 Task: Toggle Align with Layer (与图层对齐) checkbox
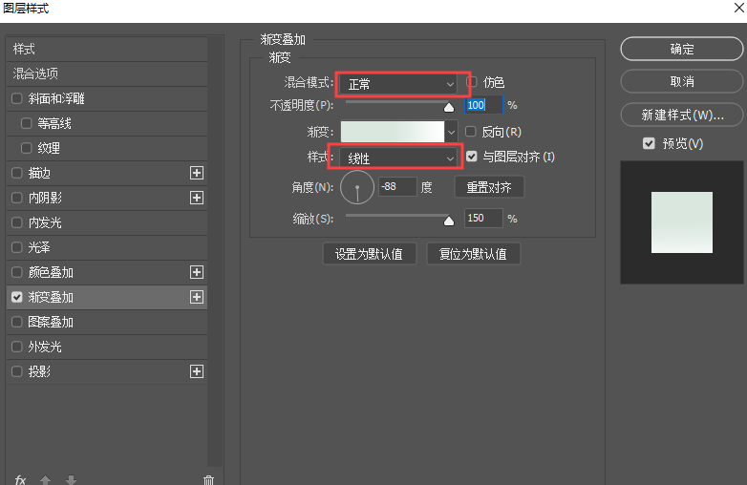pyautogui.click(x=472, y=157)
